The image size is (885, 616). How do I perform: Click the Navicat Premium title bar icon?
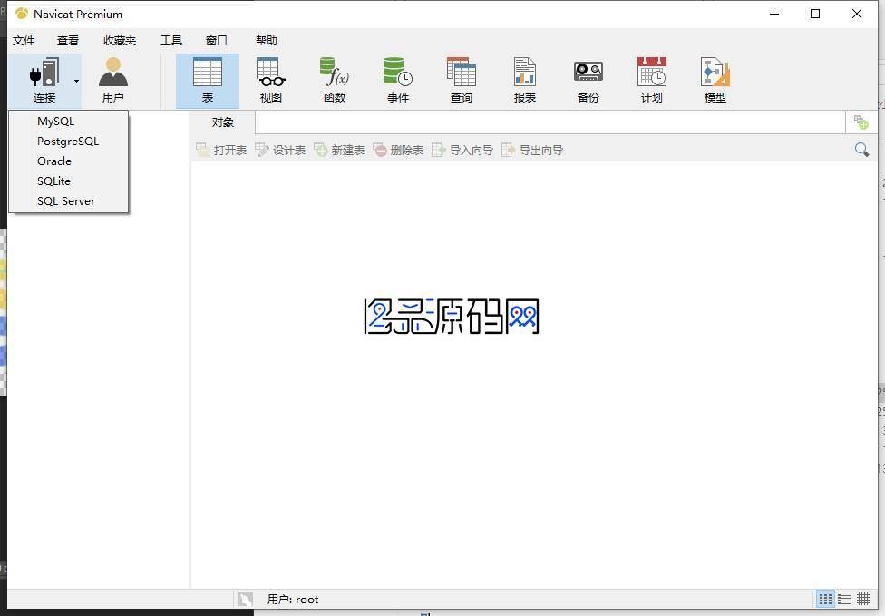pos(22,14)
